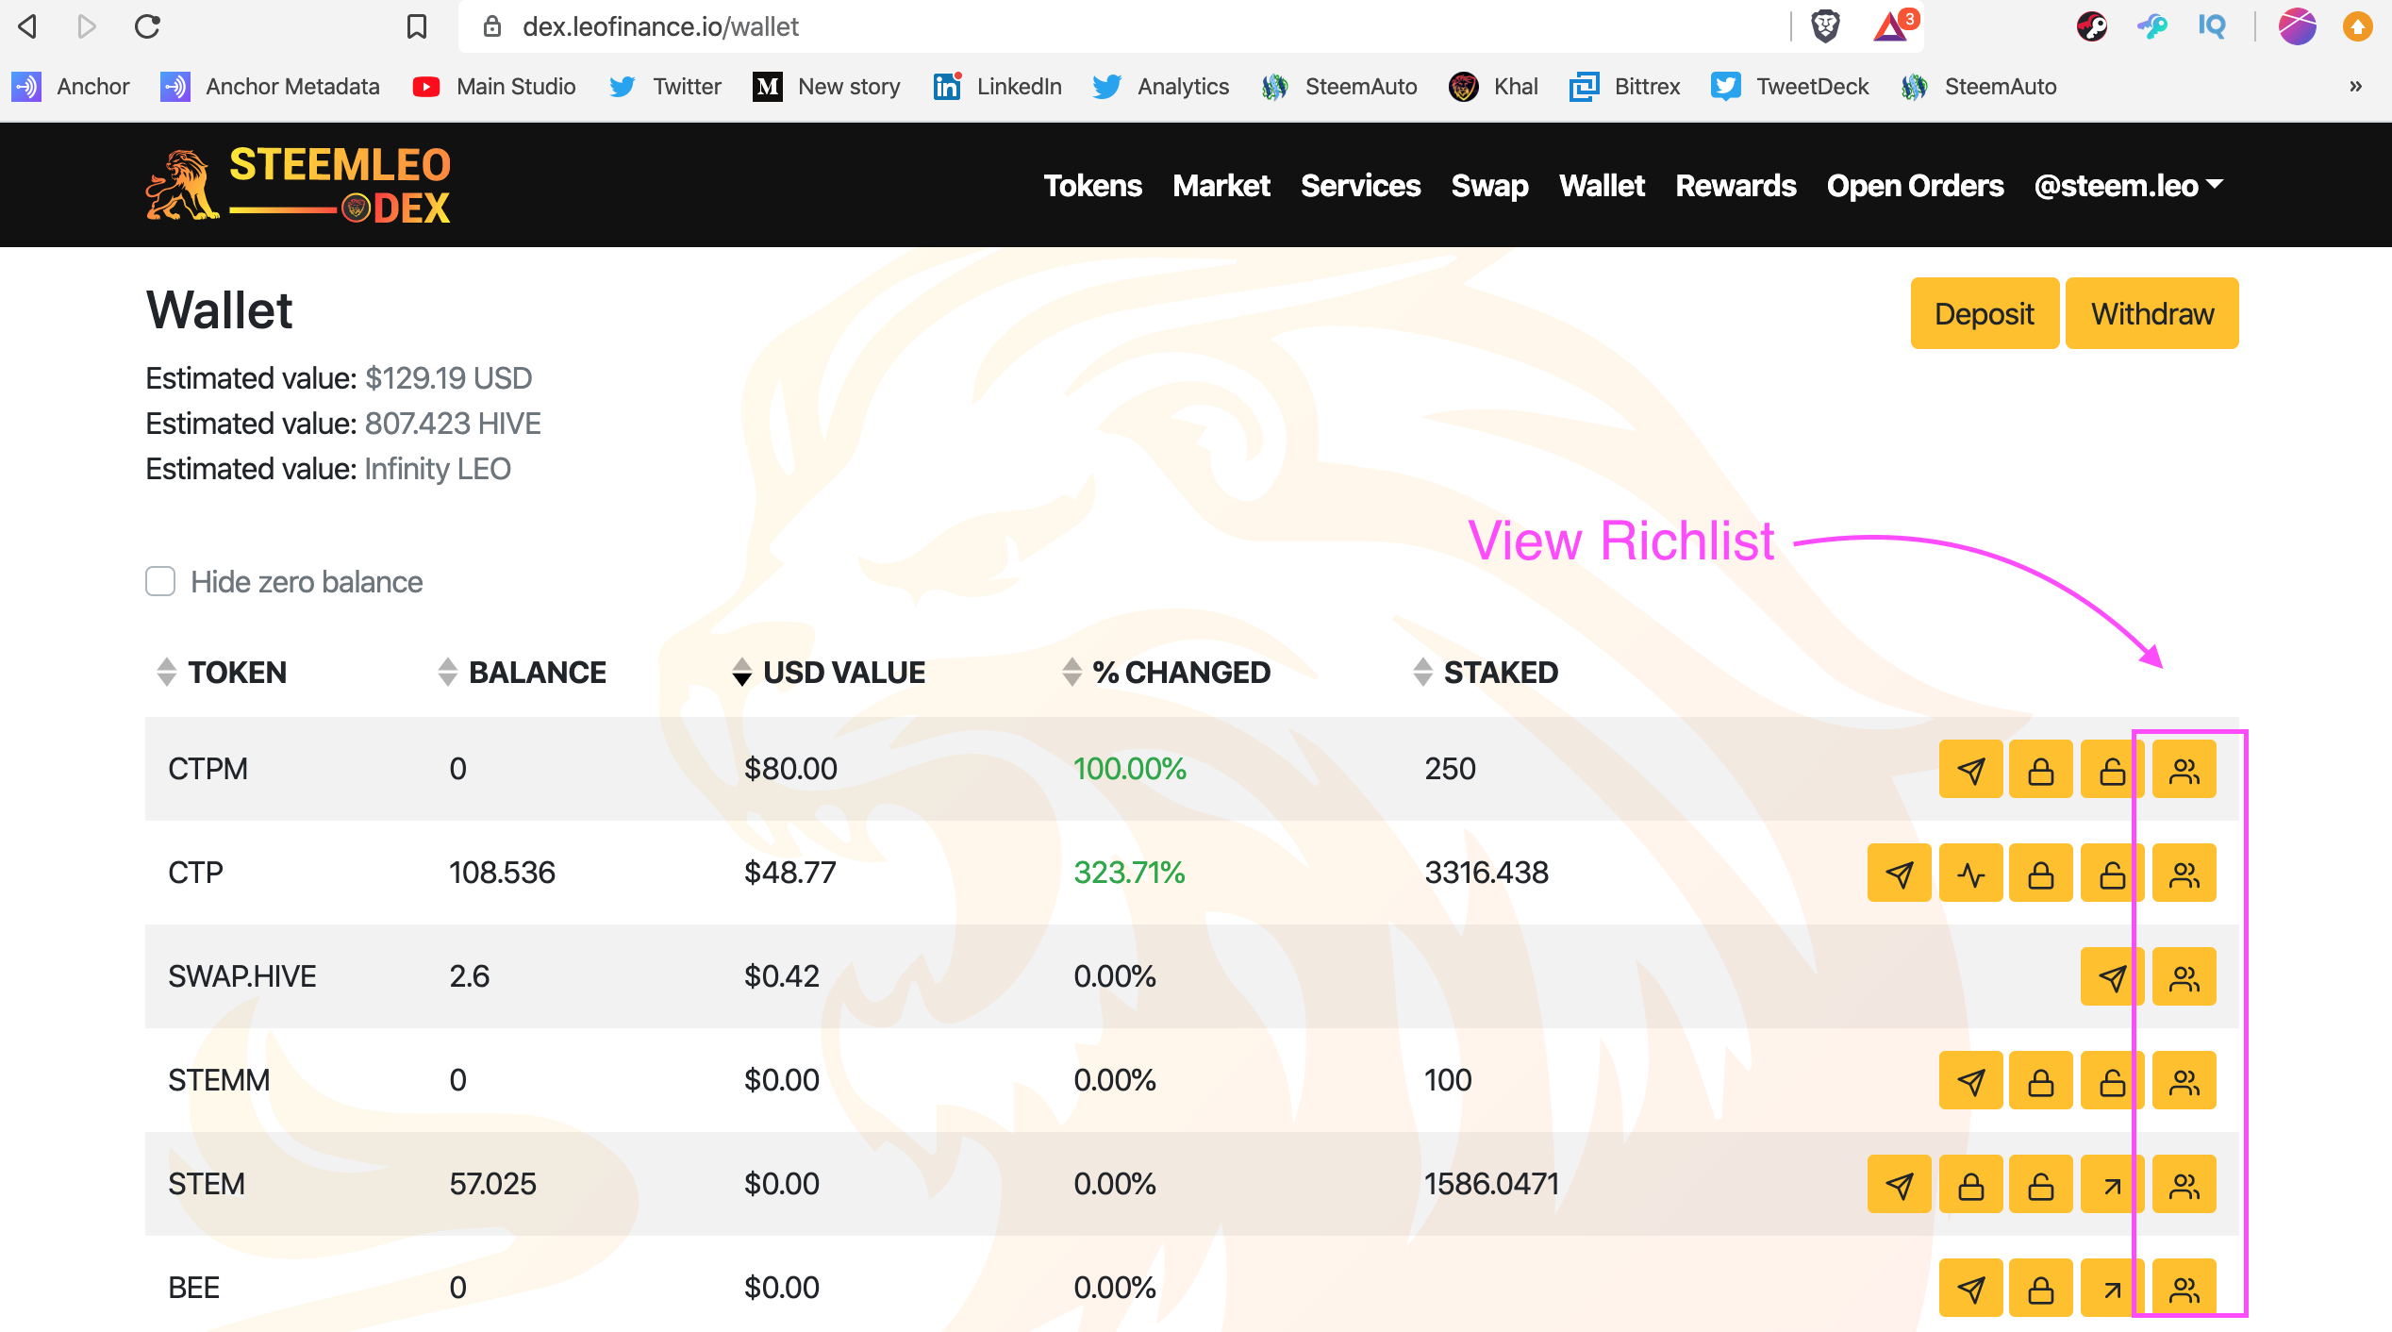Image resolution: width=2392 pixels, height=1332 pixels.
Task: Bookmark this page
Action: point(416,26)
